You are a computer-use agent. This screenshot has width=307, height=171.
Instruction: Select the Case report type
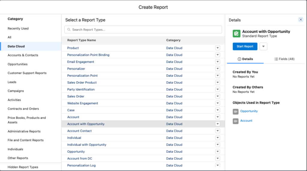[x=71, y=110]
